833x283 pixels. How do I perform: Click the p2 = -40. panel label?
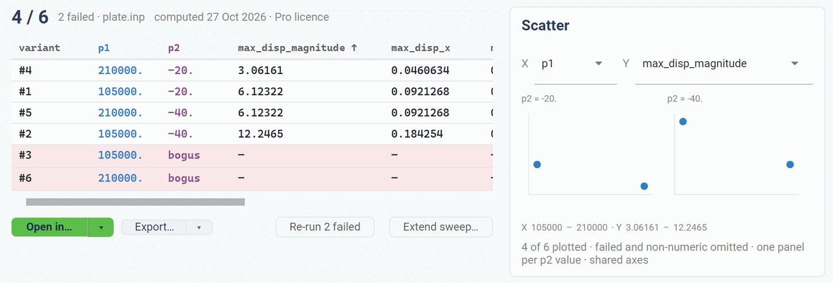pos(685,99)
